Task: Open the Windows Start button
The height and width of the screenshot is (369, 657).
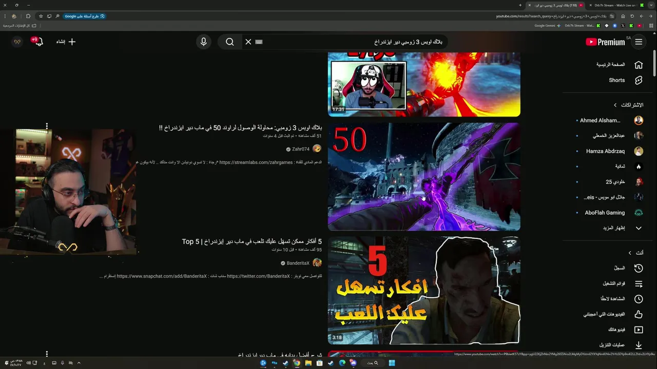Action: 392,363
